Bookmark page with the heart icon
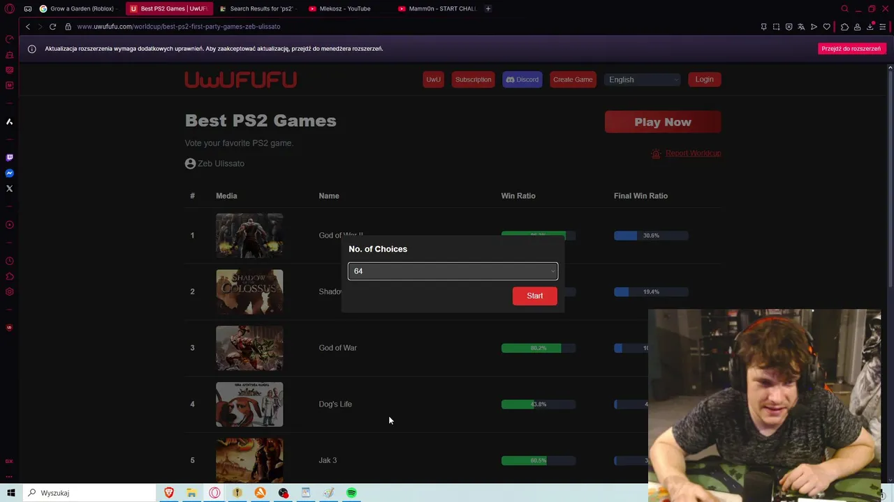This screenshot has height=502, width=894. click(827, 26)
